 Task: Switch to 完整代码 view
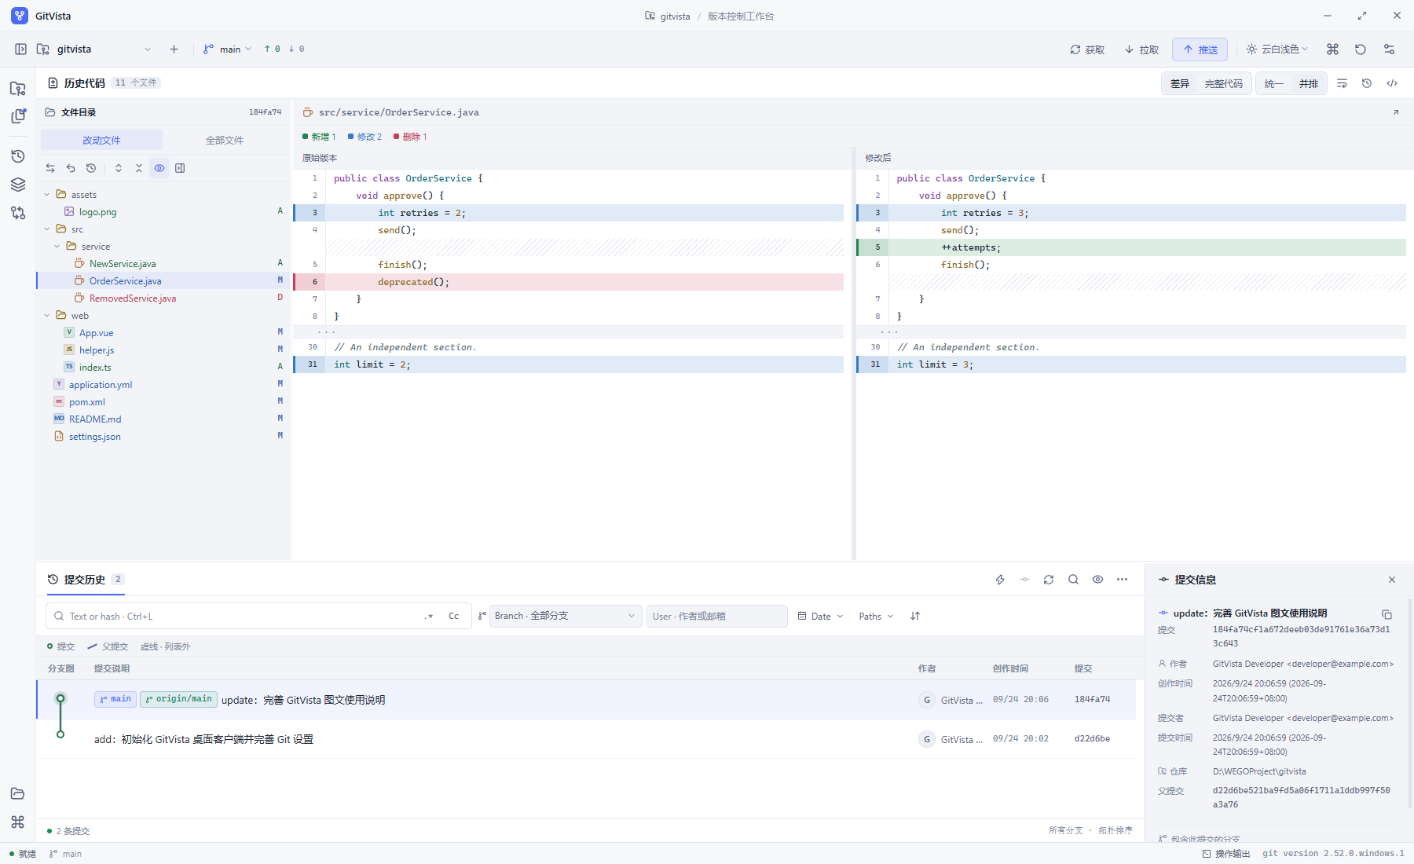[x=1223, y=83]
